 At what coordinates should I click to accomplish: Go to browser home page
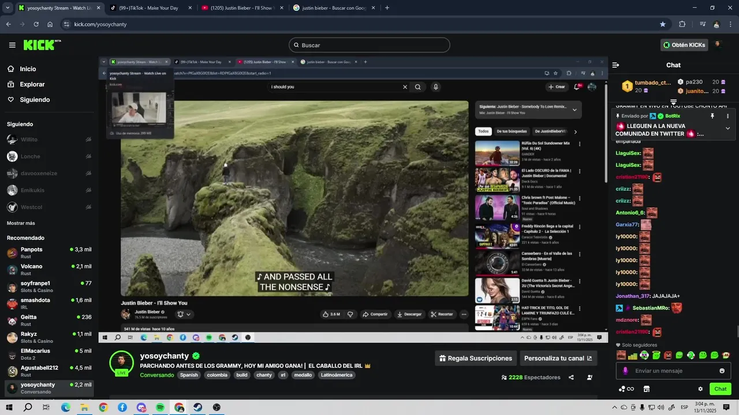(x=50, y=24)
